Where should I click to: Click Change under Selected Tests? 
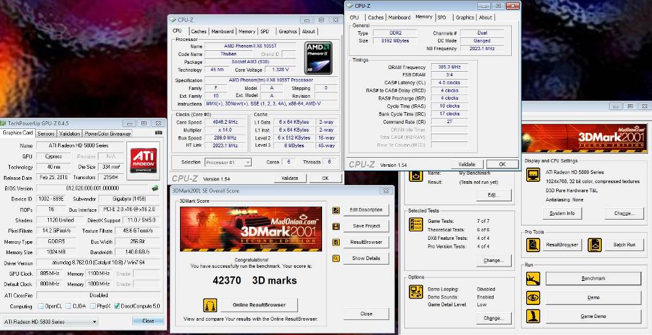click(x=493, y=261)
